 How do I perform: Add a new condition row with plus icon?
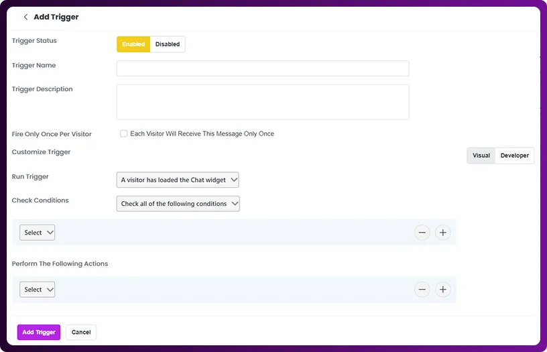[442, 233]
